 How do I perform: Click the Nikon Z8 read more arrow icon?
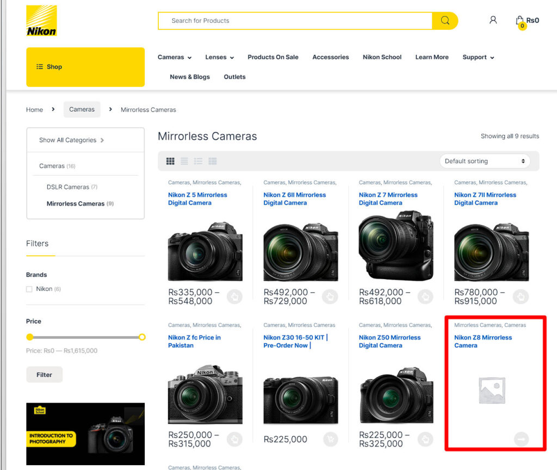(x=521, y=440)
